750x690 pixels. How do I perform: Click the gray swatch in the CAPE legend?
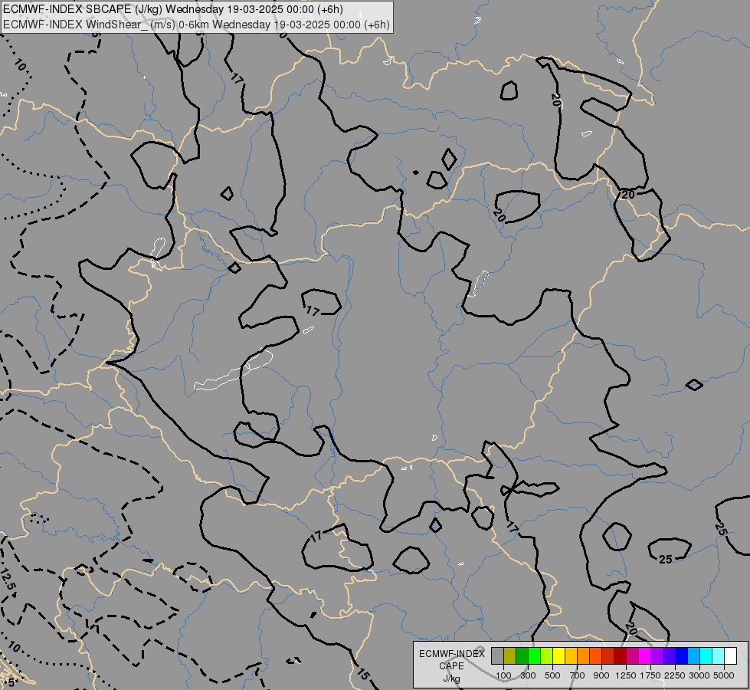click(497, 655)
